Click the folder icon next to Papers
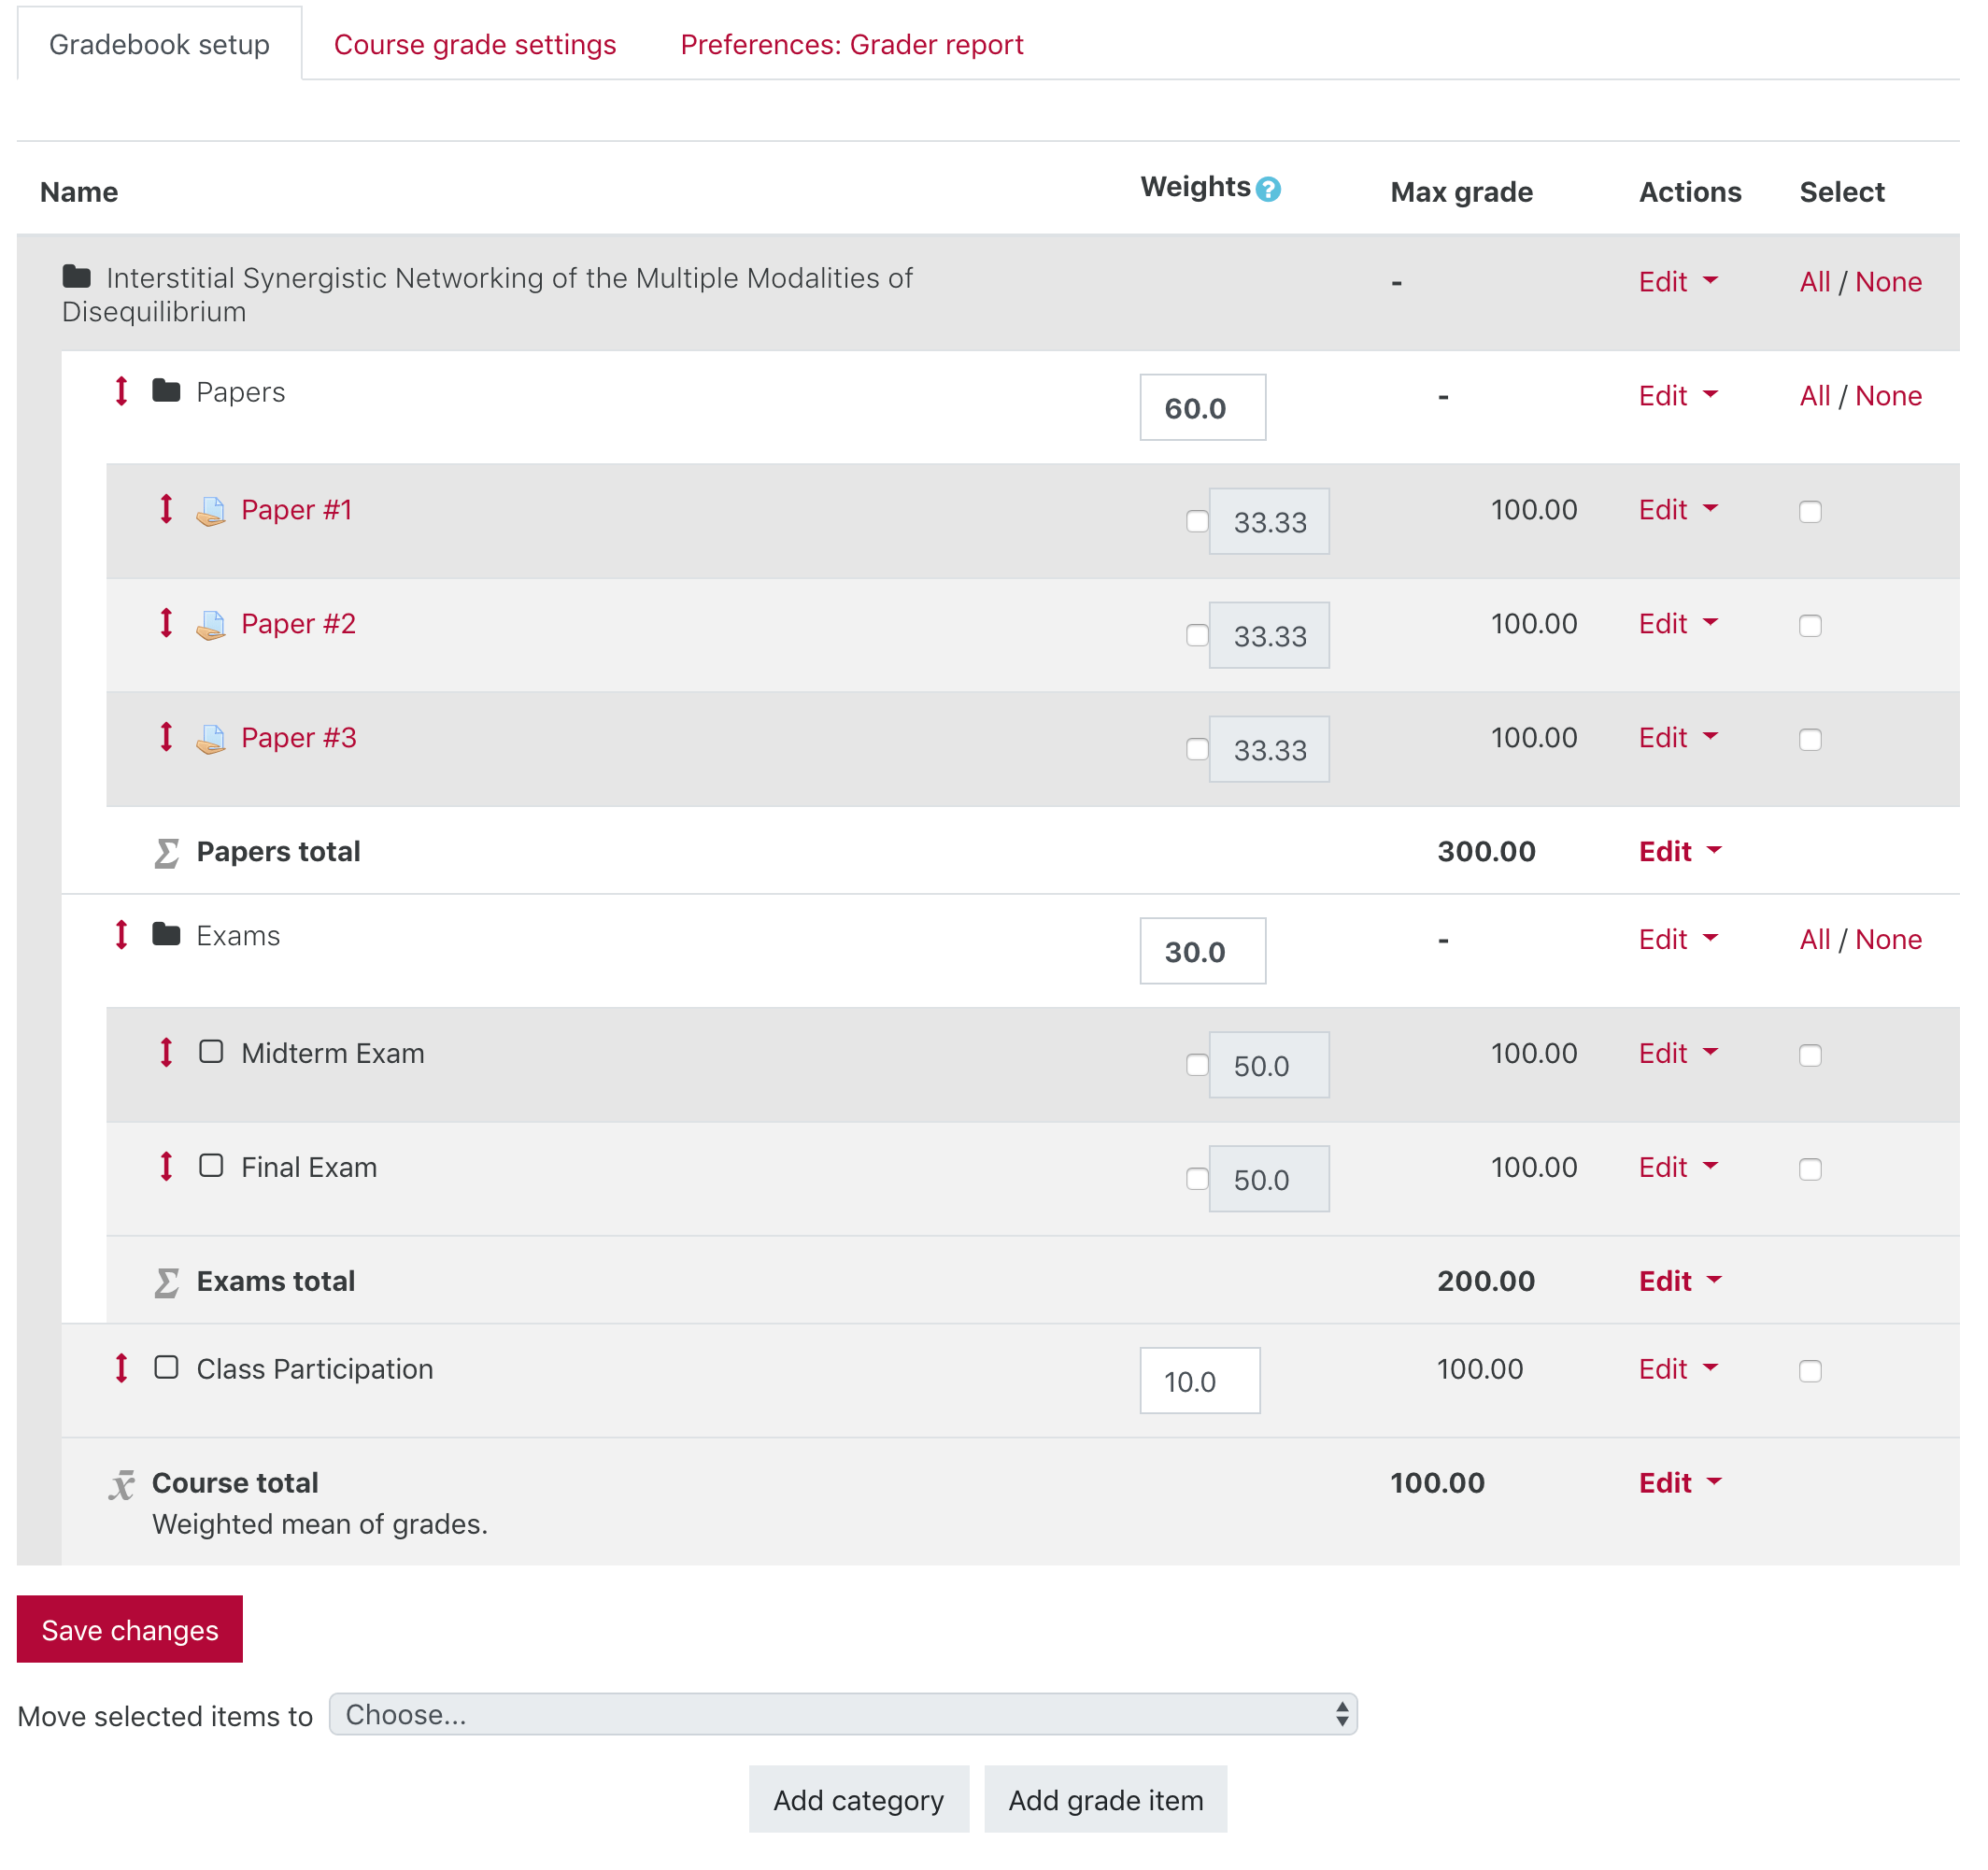The height and width of the screenshot is (1870, 1988). [x=166, y=391]
